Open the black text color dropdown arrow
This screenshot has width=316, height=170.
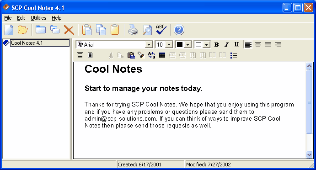[187, 45]
